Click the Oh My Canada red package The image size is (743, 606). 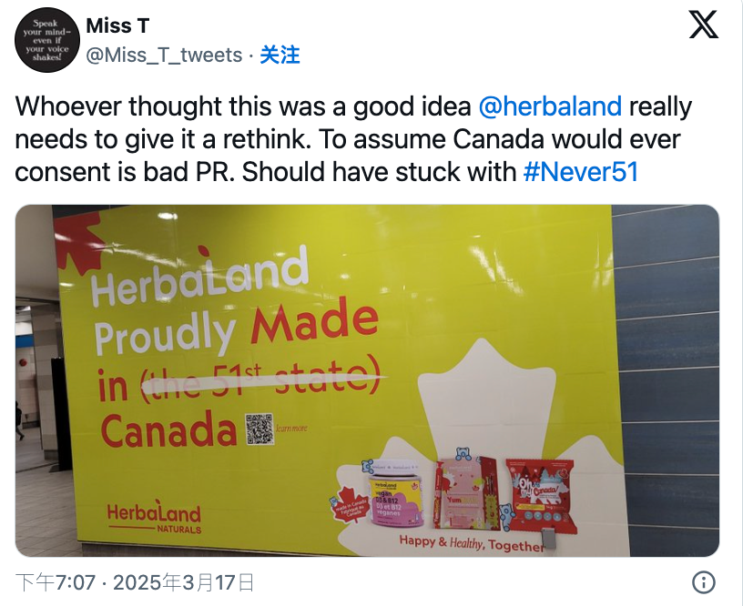point(541,493)
